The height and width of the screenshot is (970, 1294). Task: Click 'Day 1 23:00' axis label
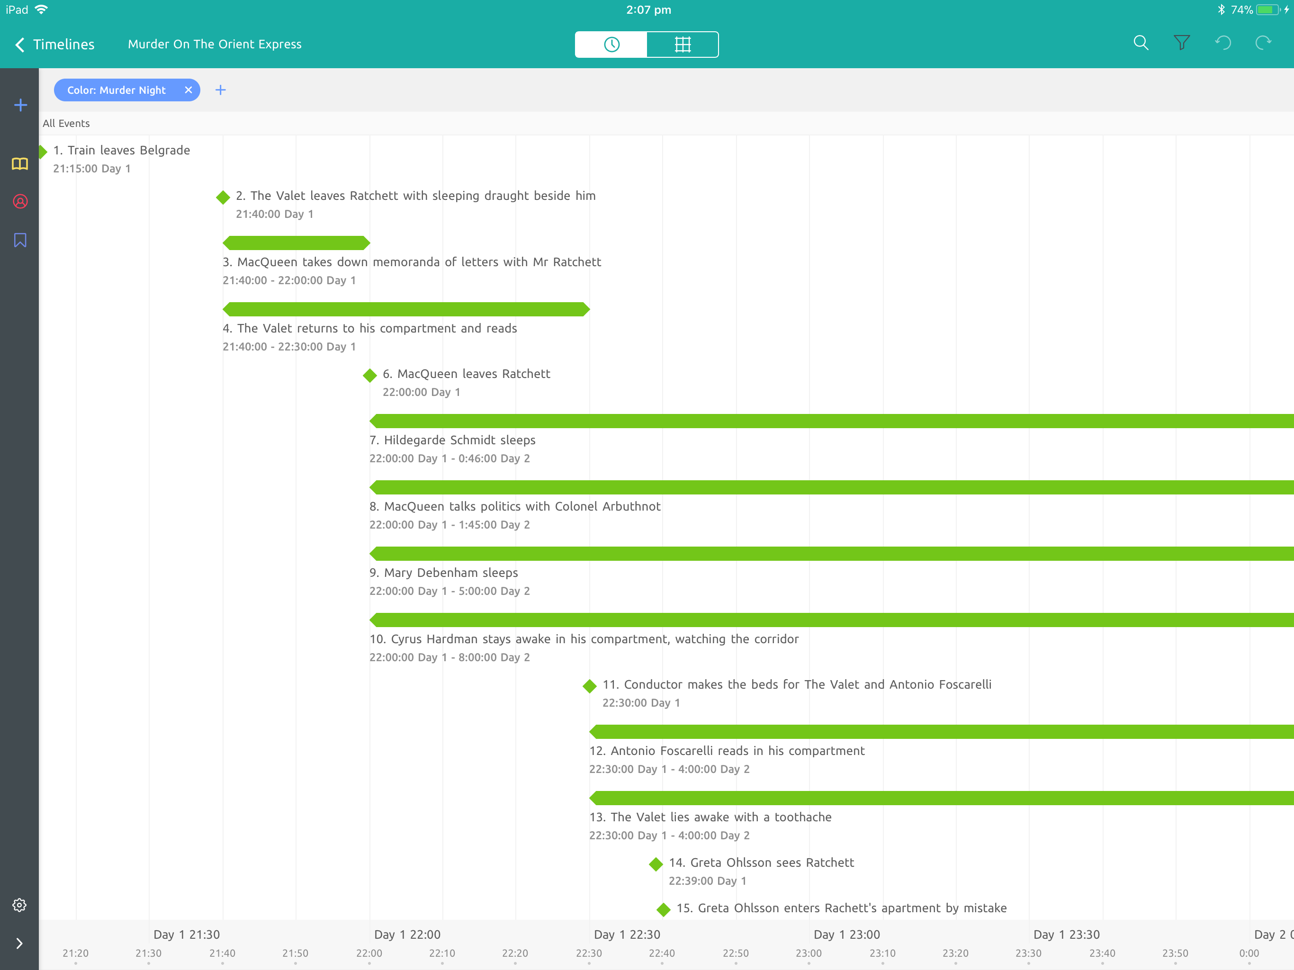[846, 935]
